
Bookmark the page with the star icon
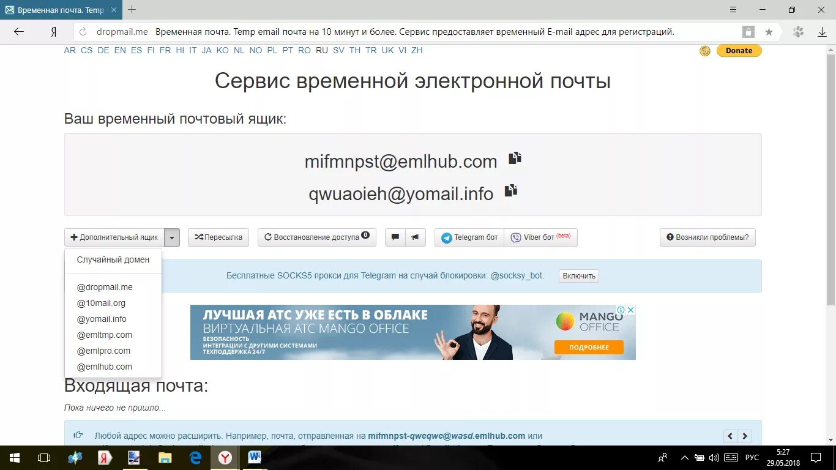(x=769, y=32)
